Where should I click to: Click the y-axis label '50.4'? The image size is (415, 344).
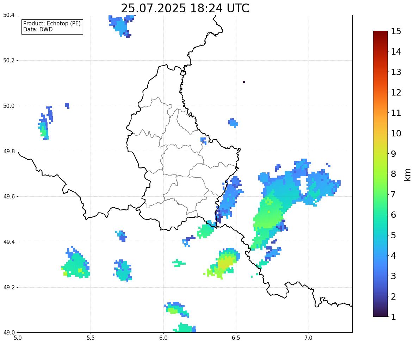tap(9, 15)
